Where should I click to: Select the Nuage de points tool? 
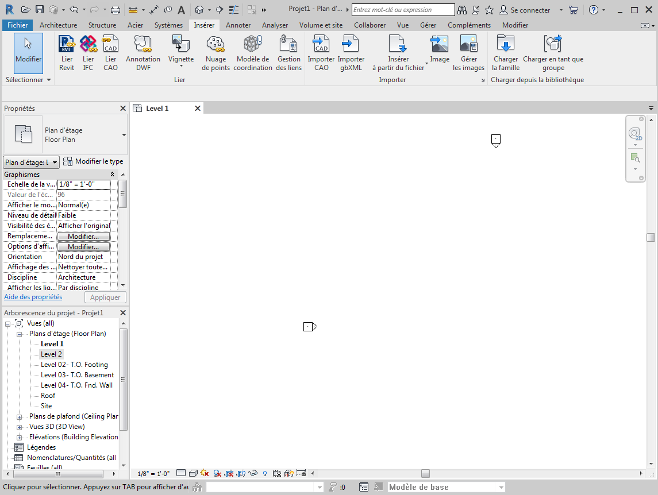[216, 53]
